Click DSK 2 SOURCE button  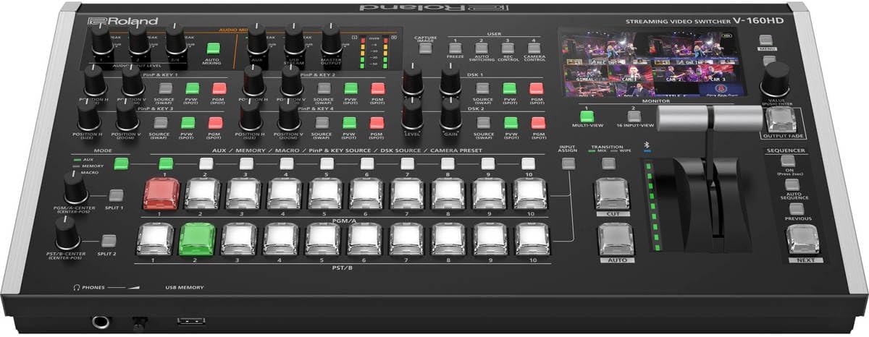pyautogui.click(x=483, y=122)
